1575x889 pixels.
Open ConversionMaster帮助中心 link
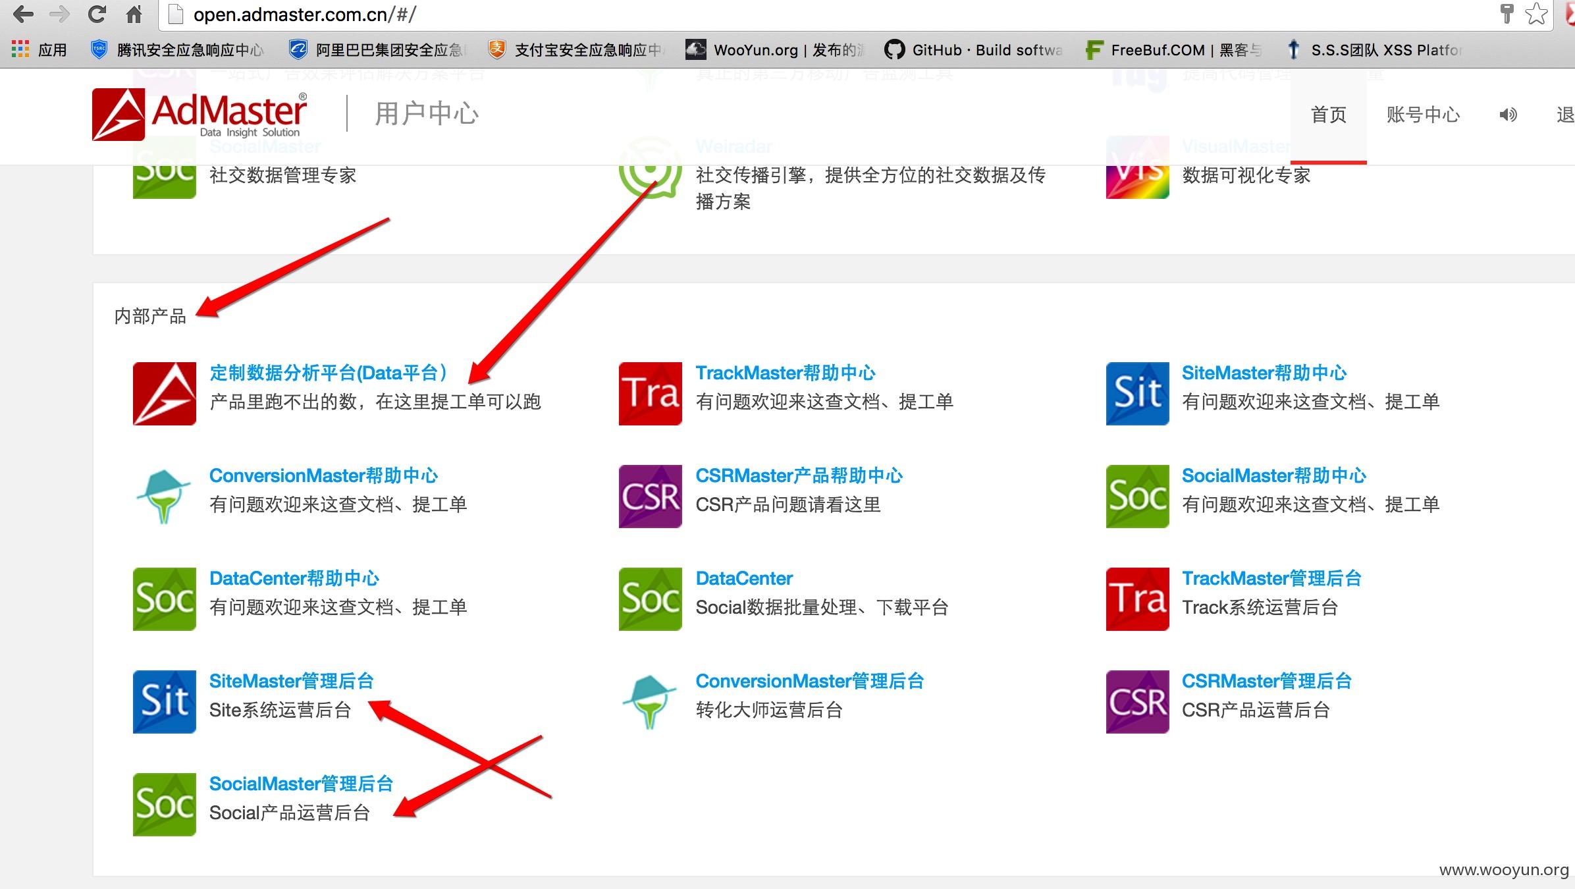324,475
